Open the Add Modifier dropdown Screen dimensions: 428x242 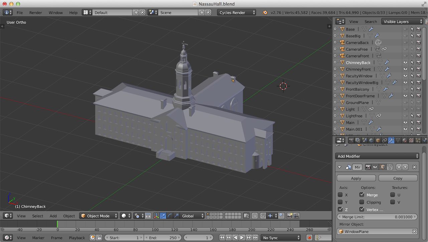[377, 156]
